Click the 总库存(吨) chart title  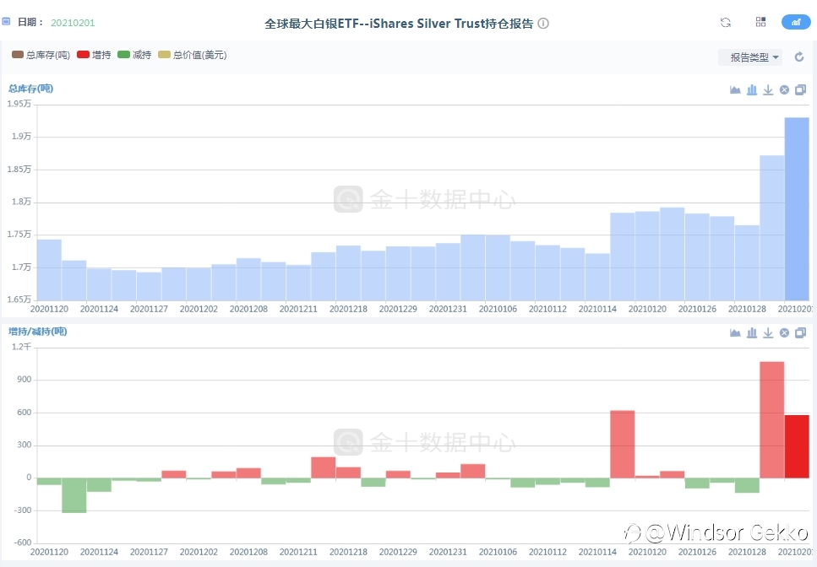click(30, 89)
